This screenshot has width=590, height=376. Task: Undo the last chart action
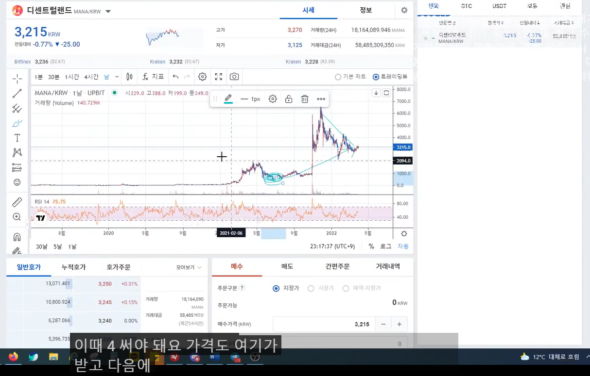coord(175,77)
